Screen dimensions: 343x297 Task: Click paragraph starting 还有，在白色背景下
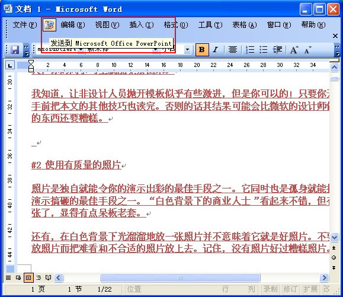click(x=180, y=242)
